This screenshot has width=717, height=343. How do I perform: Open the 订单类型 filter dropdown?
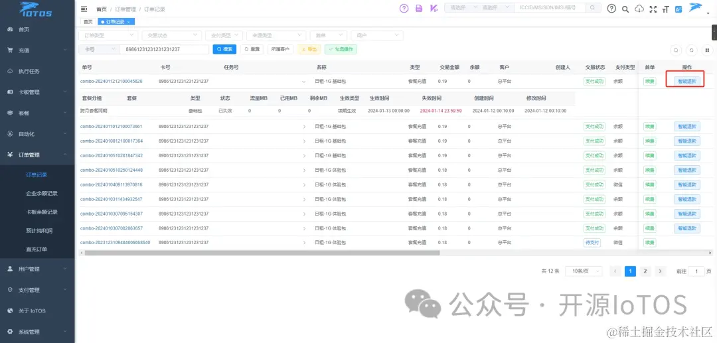[108, 35]
